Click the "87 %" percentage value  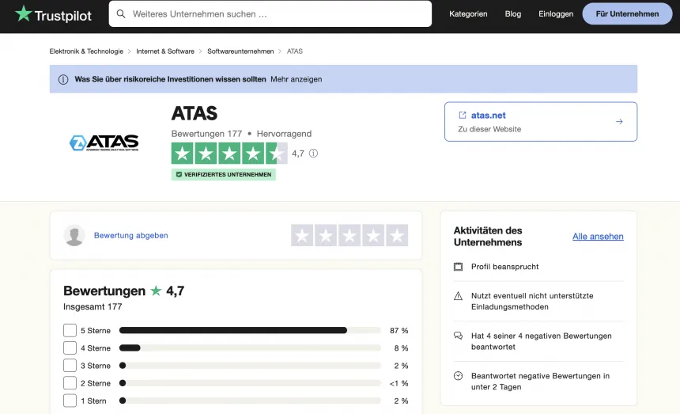(399, 330)
